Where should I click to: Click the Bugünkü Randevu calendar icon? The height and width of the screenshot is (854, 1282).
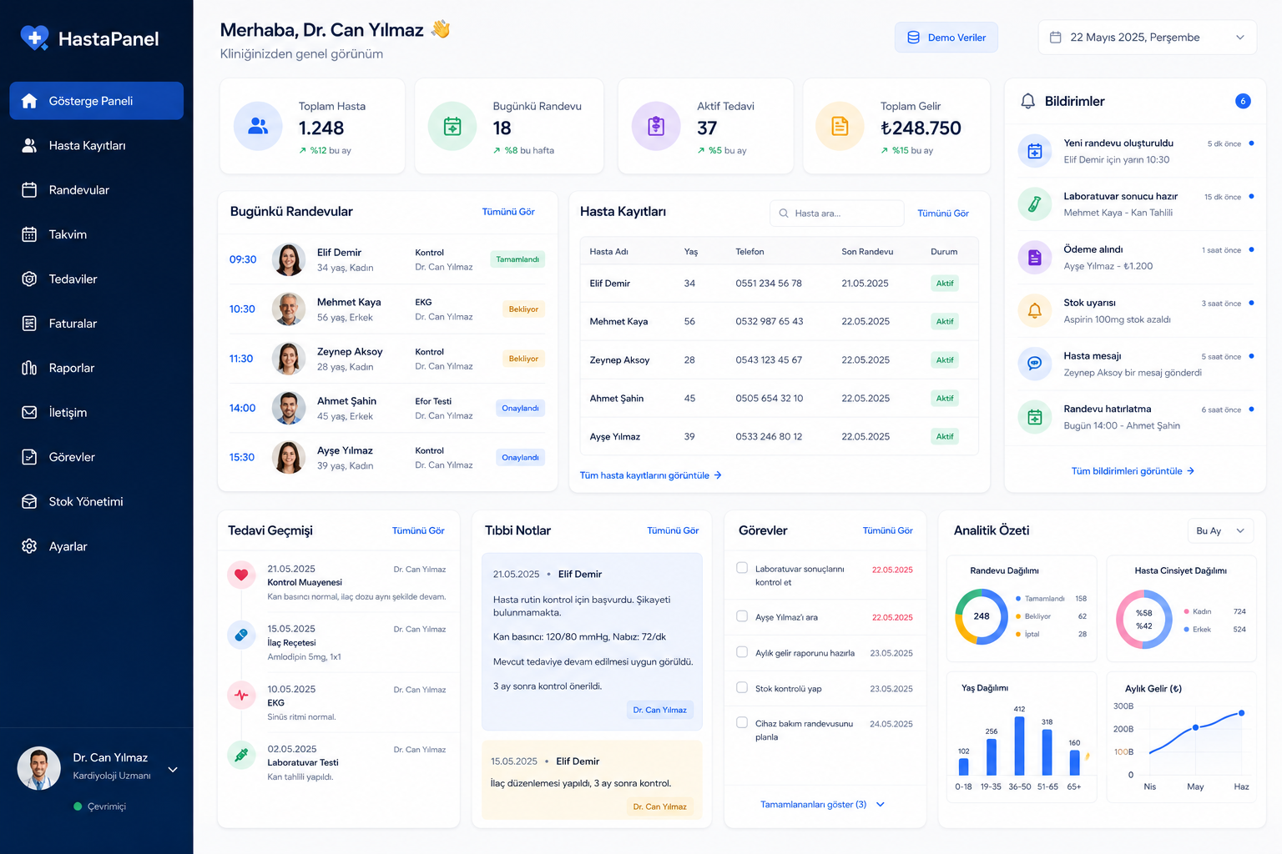(452, 126)
